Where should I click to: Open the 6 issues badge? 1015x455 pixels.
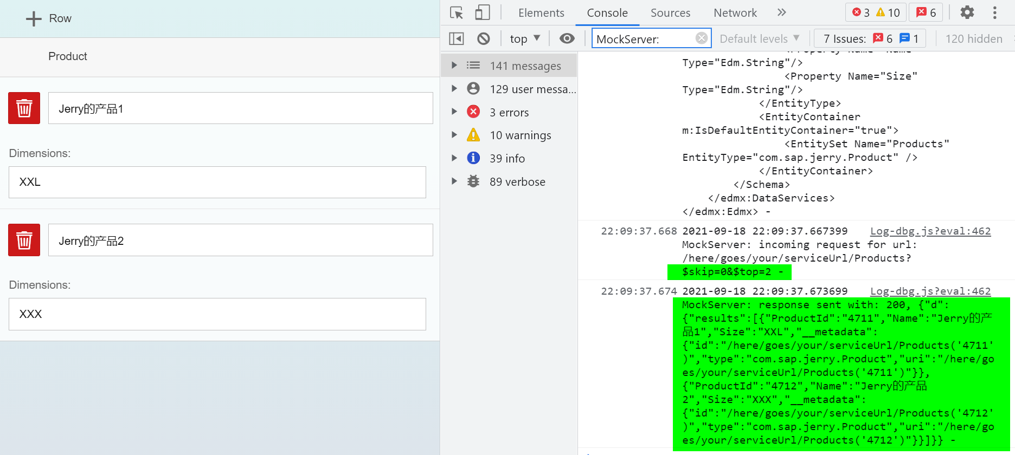(x=926, y=12)
